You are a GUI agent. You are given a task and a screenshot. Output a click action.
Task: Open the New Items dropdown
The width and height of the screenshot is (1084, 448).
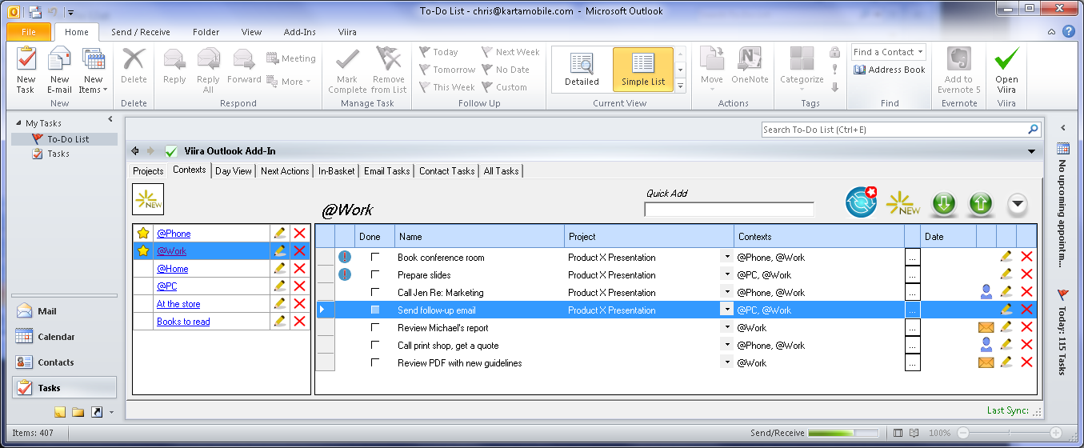point(93,70)
